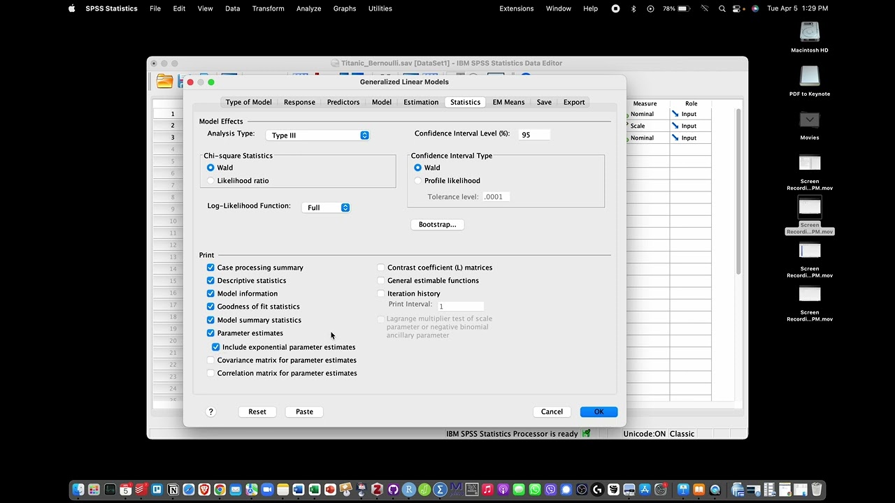This screenshot has width=895, height=503.
Task: Click the Reset button
Action: (257, 411)
